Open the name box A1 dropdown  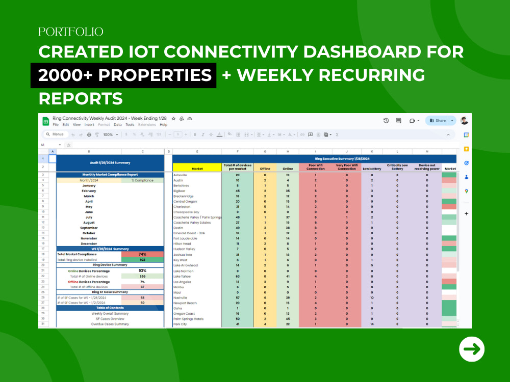60,145
